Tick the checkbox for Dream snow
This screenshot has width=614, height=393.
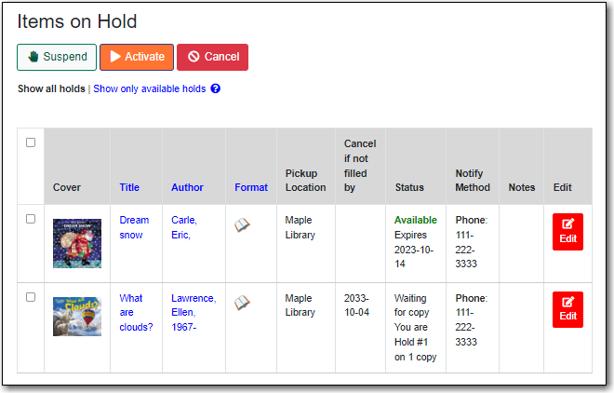pos(31,219)
